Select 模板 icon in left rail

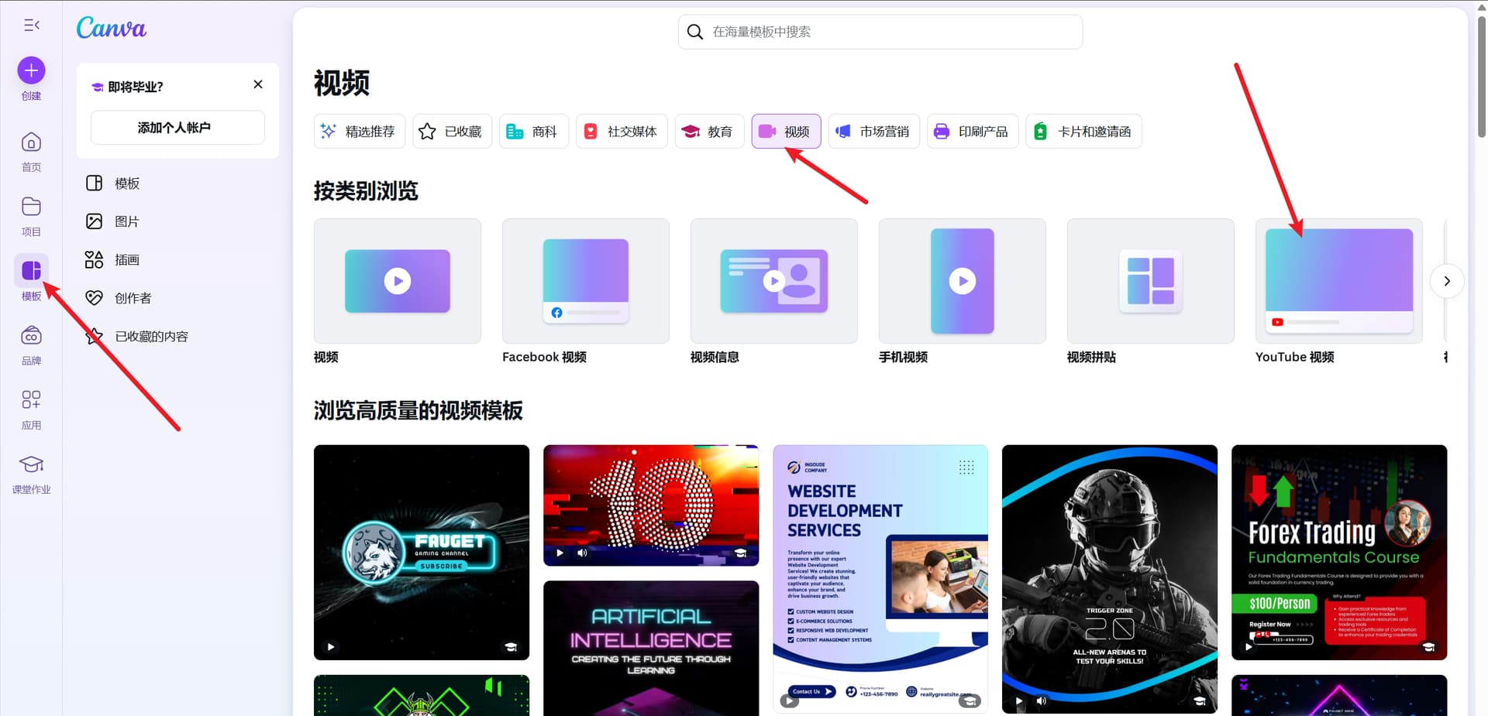[31, 271]
